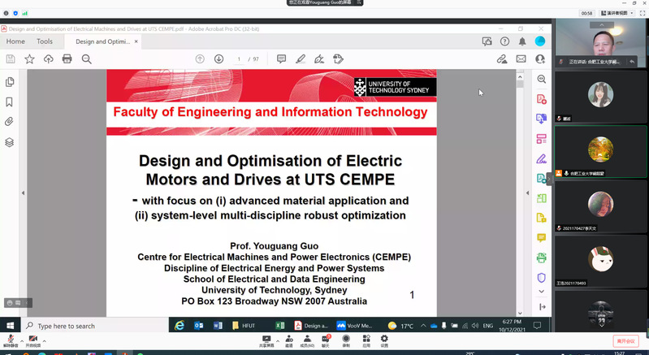649x355 pixels.
Task: Open the search-enhance magnifier tool in right pane
Action: click(x=542, y=79)
